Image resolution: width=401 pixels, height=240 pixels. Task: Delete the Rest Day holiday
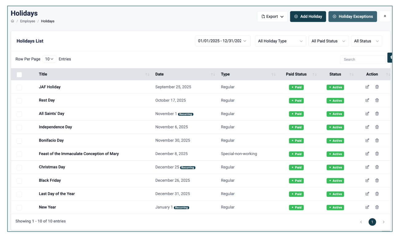(377, 100)
